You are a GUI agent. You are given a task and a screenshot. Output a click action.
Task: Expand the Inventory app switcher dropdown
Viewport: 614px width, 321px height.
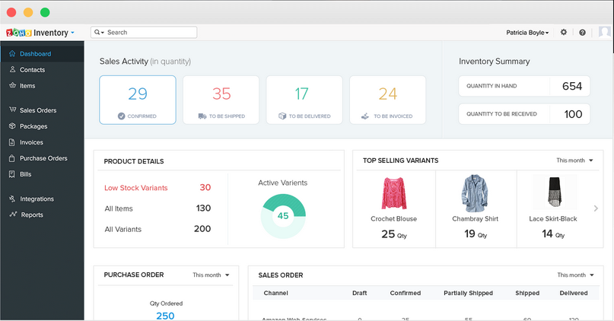pos(72,33)
